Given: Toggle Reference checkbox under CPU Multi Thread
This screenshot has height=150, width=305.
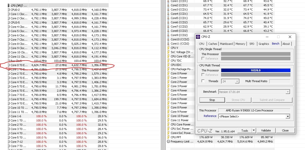Looking at the screenshot, I should tap(203, 75).
